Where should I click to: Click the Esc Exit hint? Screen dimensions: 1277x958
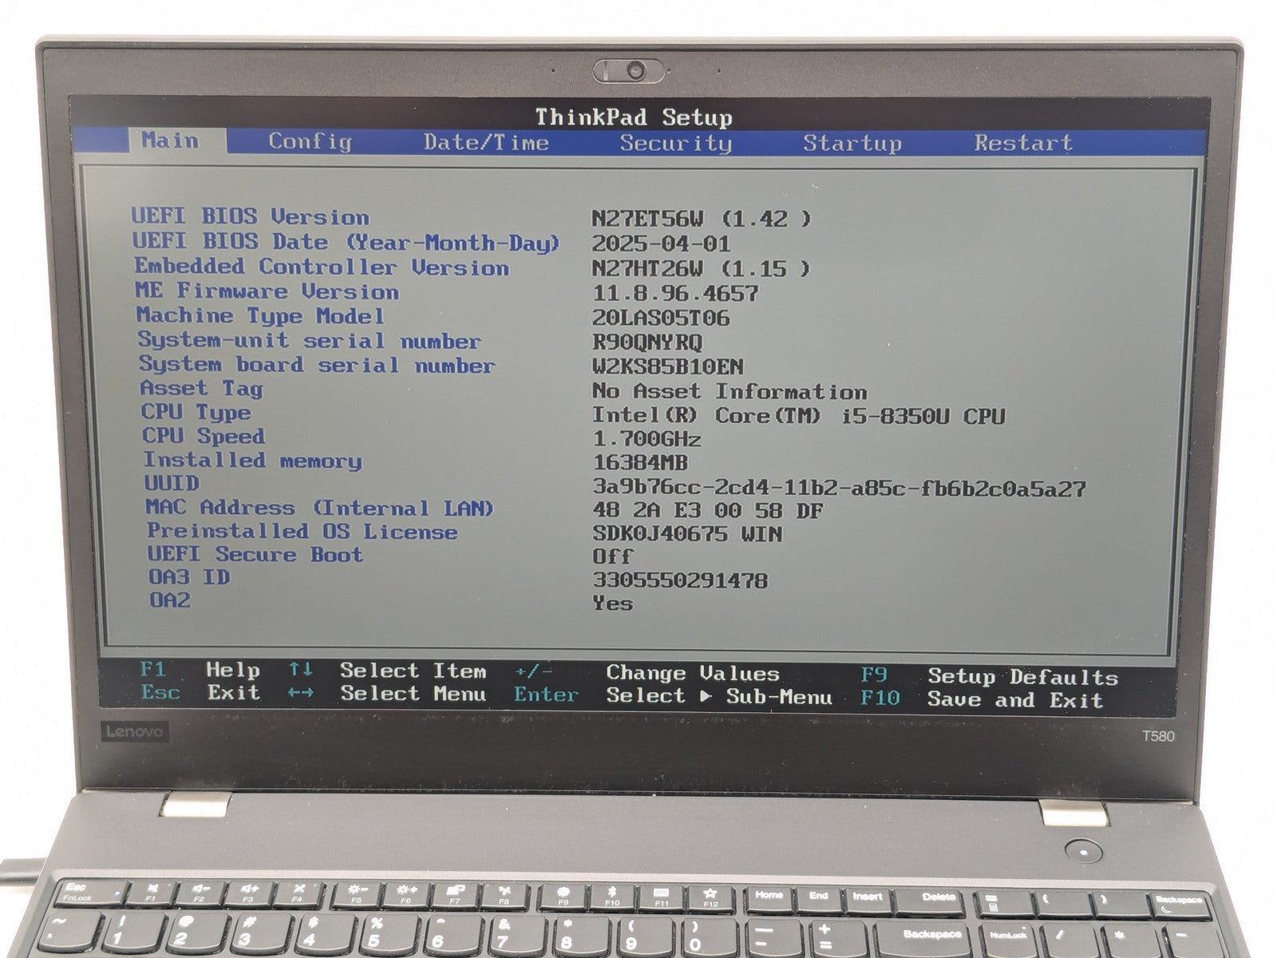point(201,692)
